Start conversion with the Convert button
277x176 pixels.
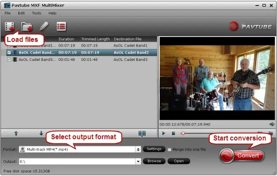242,156
